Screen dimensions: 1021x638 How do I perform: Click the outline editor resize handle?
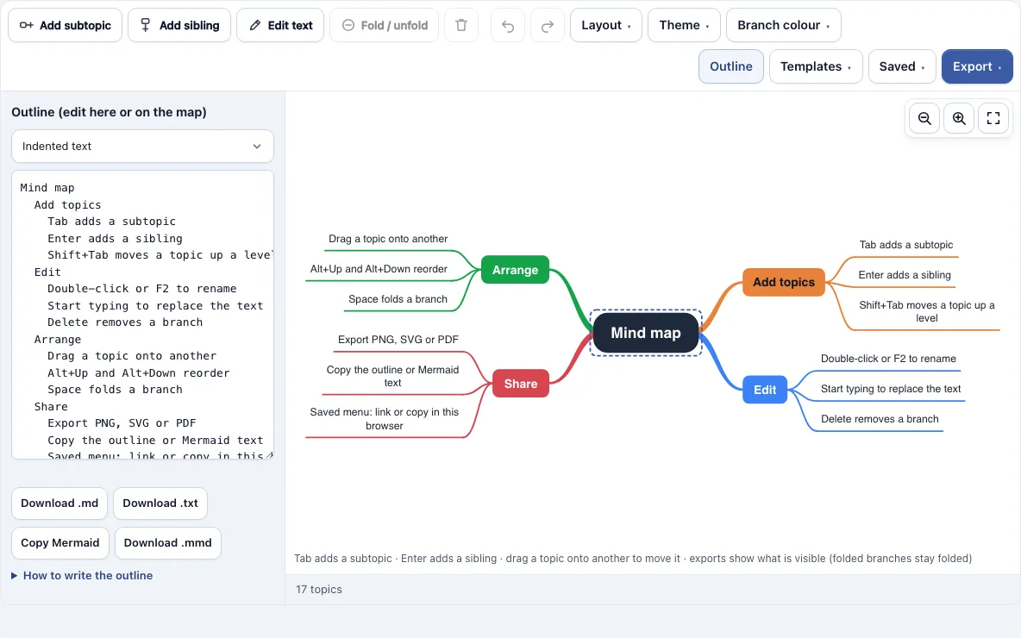point(269,455)
